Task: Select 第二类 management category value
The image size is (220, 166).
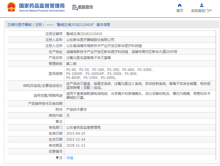Action: click(71, 64)
